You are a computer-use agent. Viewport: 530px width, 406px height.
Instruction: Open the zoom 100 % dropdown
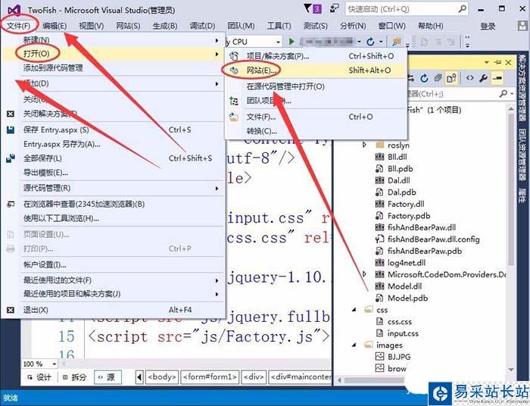54,364
